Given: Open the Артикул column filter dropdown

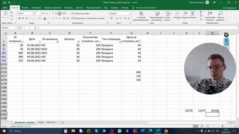Looking at the screenshot, I should tap(78, 42).
